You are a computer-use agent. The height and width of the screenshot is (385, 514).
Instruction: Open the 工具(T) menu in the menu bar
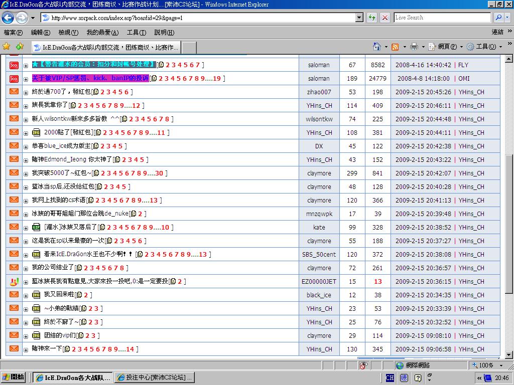(x=136, y=32)
